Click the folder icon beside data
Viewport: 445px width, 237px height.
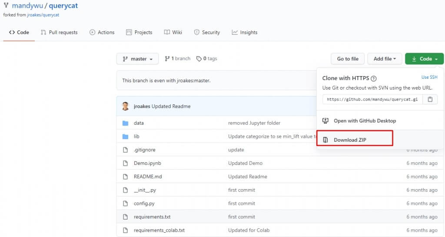[125, 123]
